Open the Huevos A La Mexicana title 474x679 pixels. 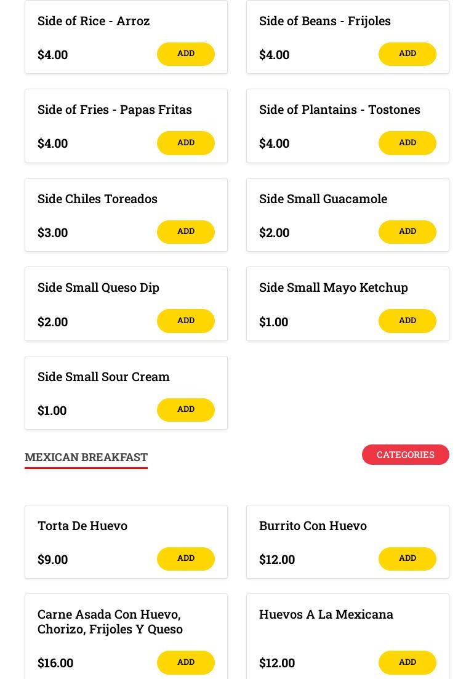tap(326, 614)
